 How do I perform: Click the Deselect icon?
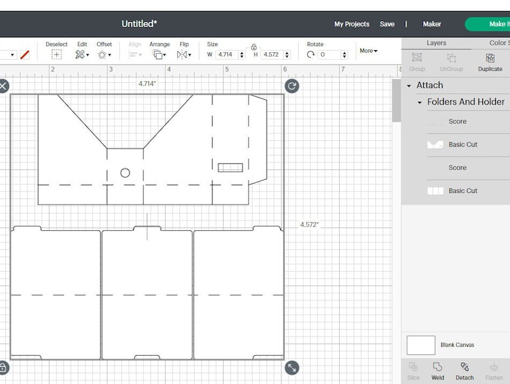coord(57,55)
